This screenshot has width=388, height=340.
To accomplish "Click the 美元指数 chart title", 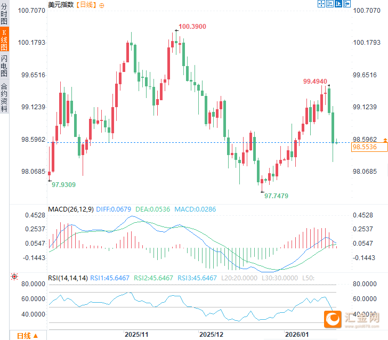I will pyautogui.click(x=61, y=5).
